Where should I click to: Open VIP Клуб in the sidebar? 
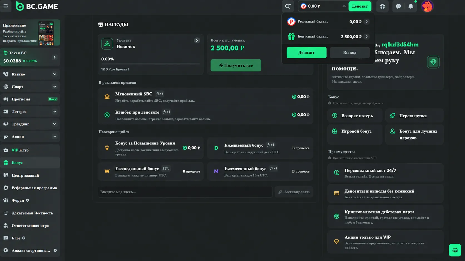coord(30,150)
